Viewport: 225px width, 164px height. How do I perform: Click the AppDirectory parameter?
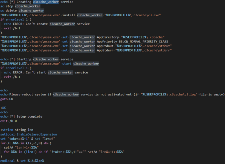point(108,37)
